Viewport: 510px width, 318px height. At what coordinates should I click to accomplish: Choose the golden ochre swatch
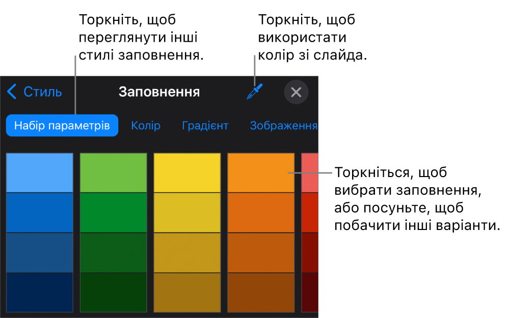tap(187, 252)
